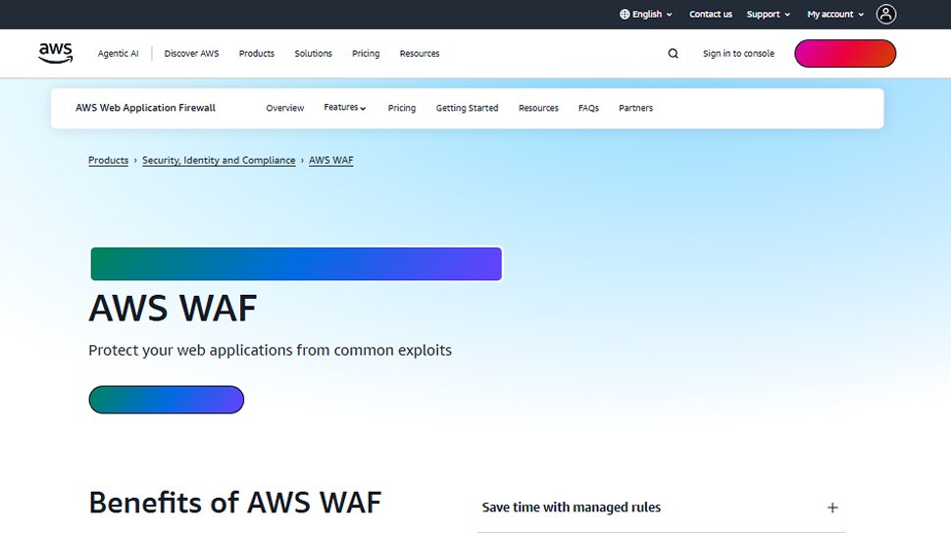Open Resources in main navigation
Image resolution: width=951 pixels, height=534 pixels.
(x=419, y=53)
